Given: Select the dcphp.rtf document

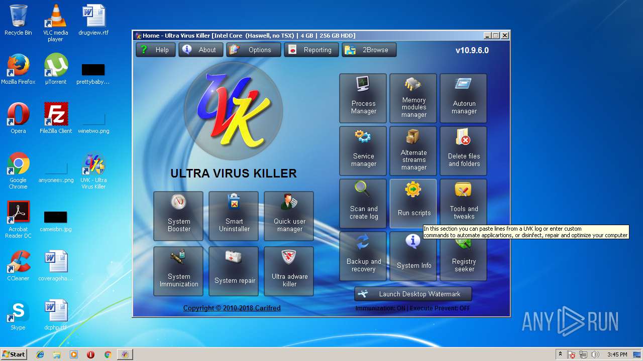Looking at the screenshot, I should 56,315.
